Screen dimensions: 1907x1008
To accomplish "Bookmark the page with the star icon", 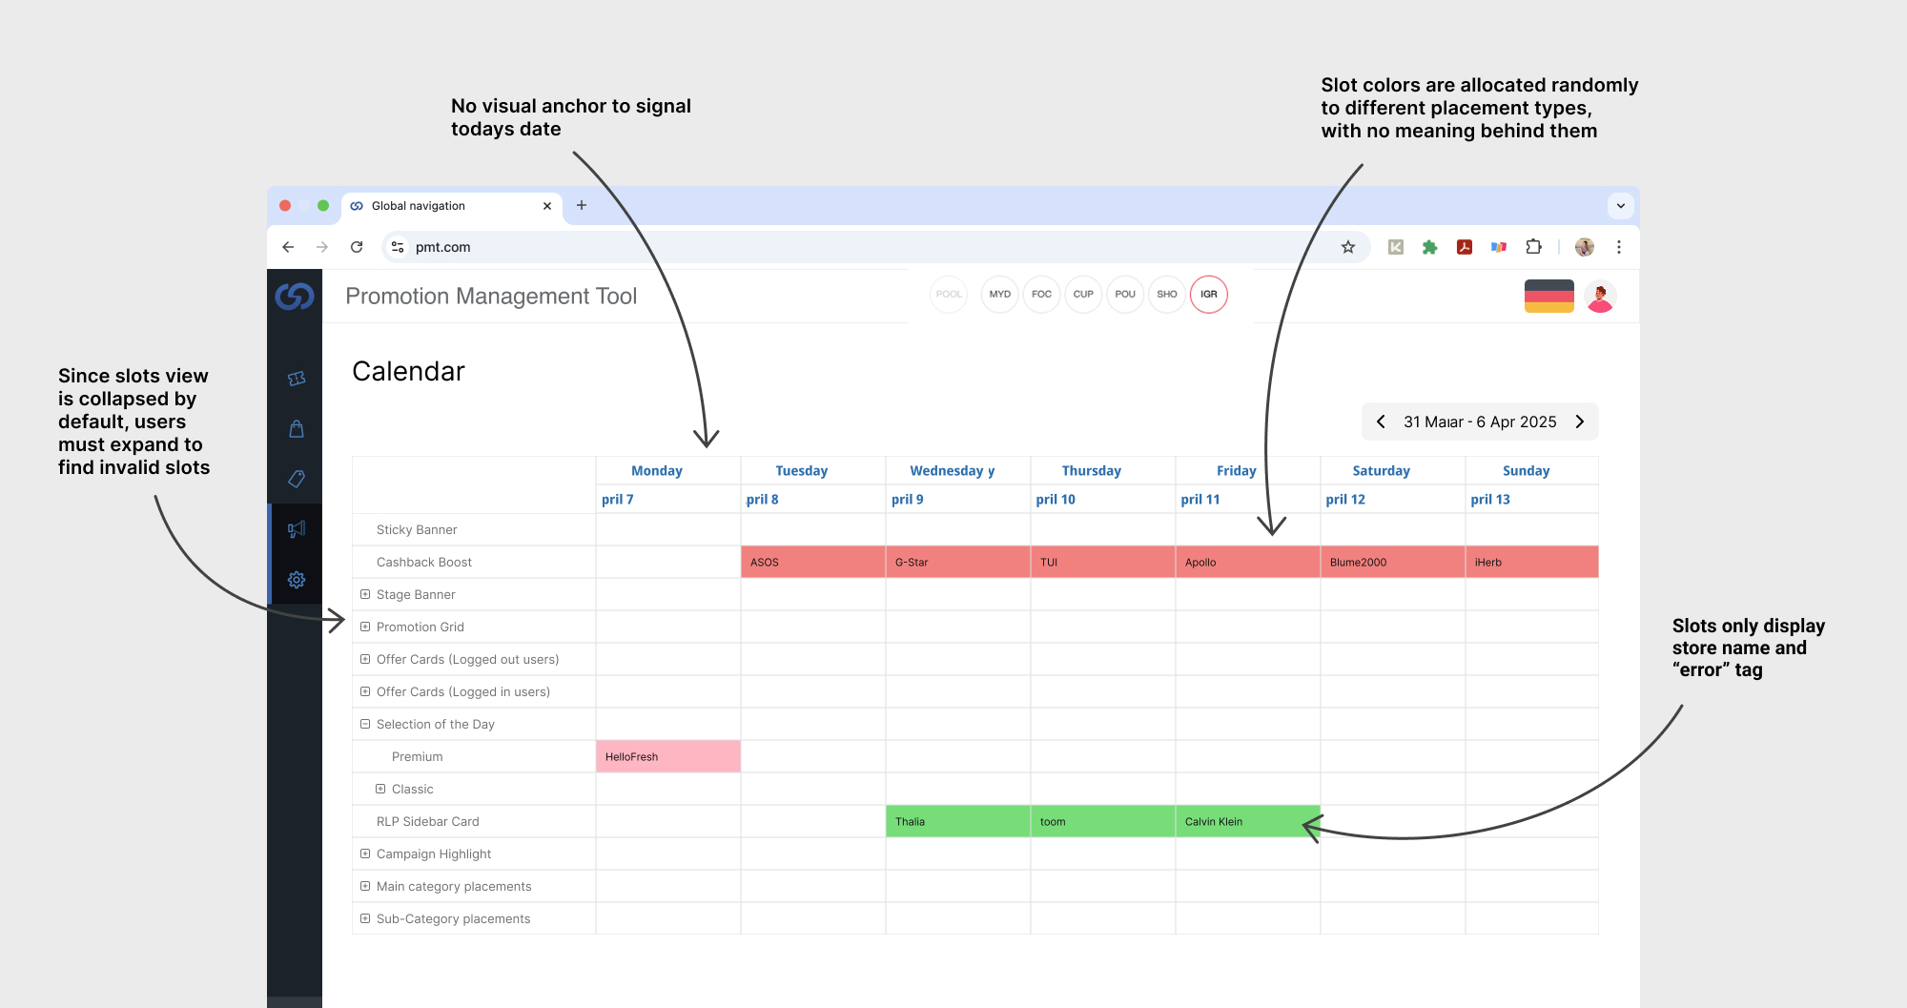I will 1348,247.
